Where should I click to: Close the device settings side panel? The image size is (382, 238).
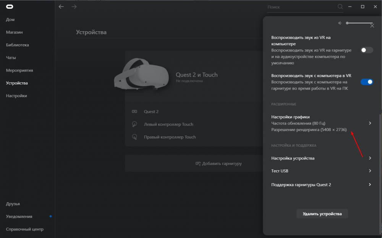372,26
